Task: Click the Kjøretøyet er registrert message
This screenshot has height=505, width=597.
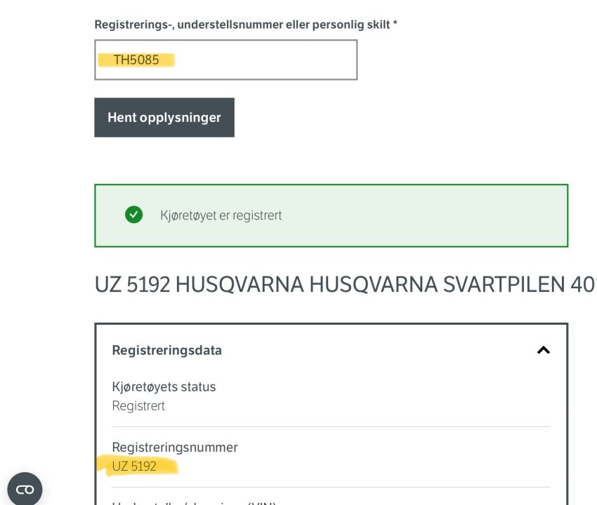Action: tap(221, 215)
